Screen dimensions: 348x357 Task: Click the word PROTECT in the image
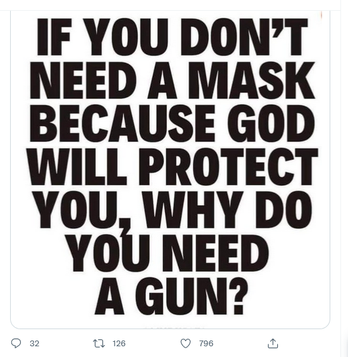pyautogui.click(x=228, y=166)
